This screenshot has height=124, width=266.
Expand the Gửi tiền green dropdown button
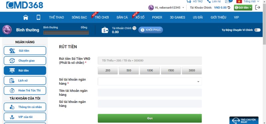[243, 8]
